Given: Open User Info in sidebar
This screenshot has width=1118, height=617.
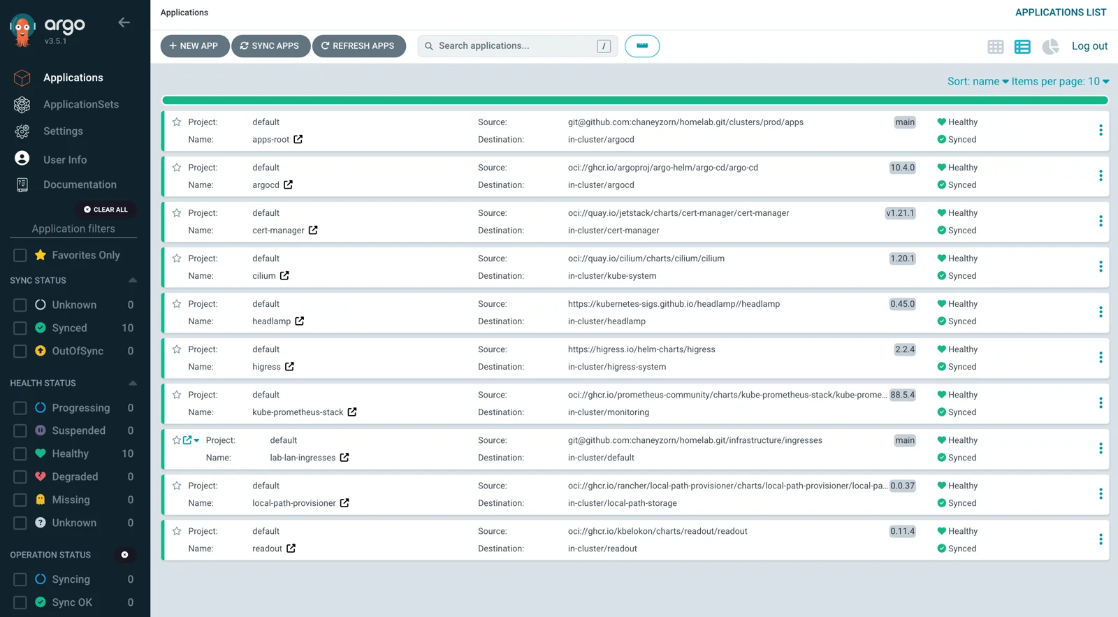Looking at the screenshot, I should click(65, 159).
